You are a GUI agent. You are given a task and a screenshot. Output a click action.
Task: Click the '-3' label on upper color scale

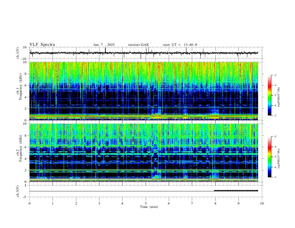275,75
